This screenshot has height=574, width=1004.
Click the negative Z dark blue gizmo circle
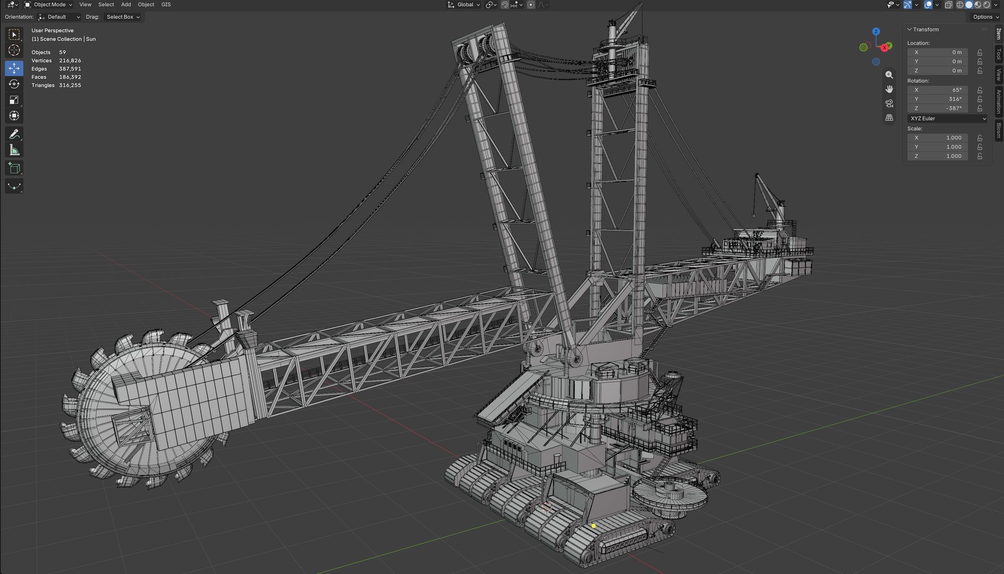coord(876,62)
